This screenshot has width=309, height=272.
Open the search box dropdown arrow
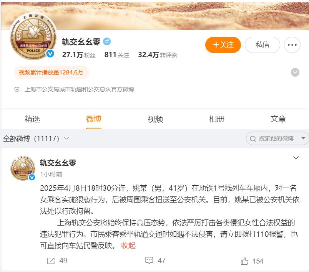coord(303,138)
